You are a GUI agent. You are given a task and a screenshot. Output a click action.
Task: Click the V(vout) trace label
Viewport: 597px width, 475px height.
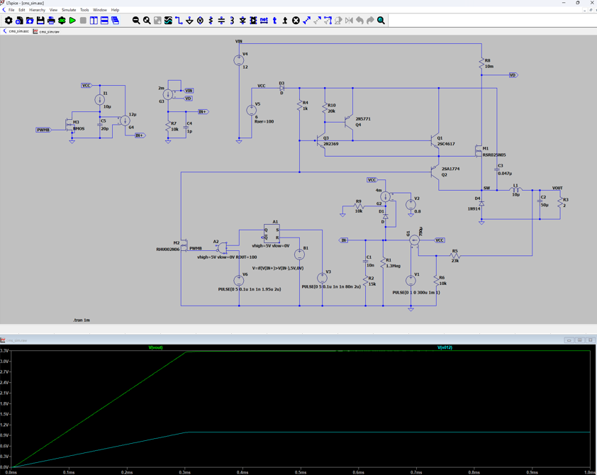click(155, 347)
